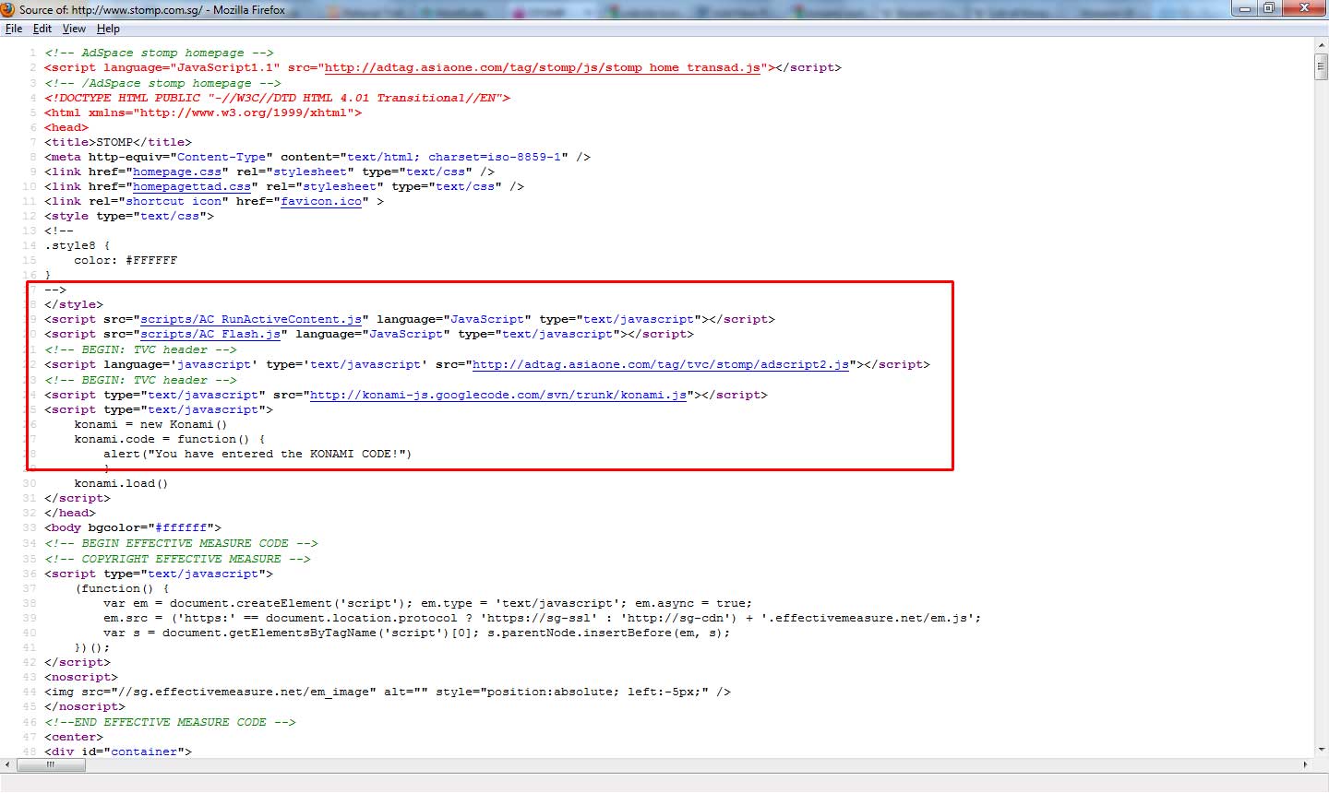This screenshot has height=793, width=1329.
Task: Click the 'konami = new Konami()' line
Action: (x=150, y=424)
